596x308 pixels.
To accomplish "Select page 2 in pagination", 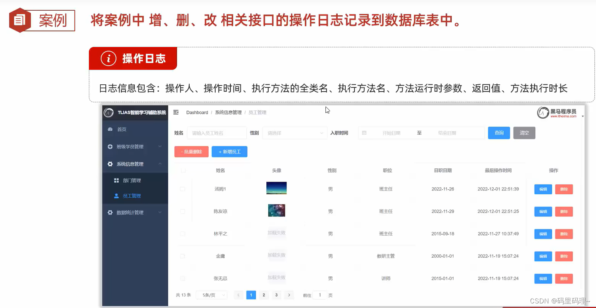I will pyautogui.click(x=264, y=295).
